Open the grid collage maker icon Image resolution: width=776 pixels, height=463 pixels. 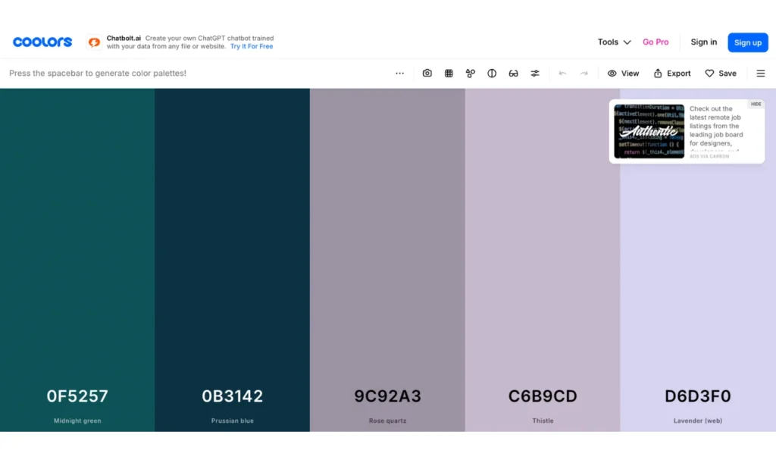coord(449,74)
